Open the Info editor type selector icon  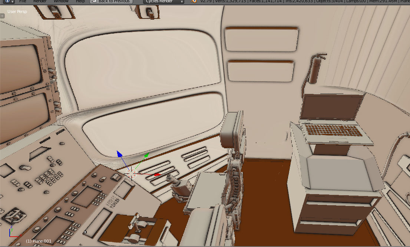coord(9,1)
